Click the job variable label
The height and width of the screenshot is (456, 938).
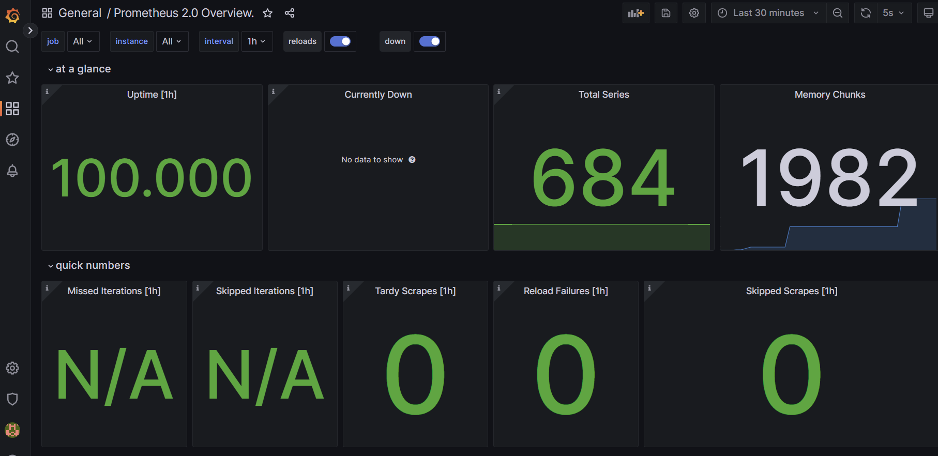tap(53, 41)
